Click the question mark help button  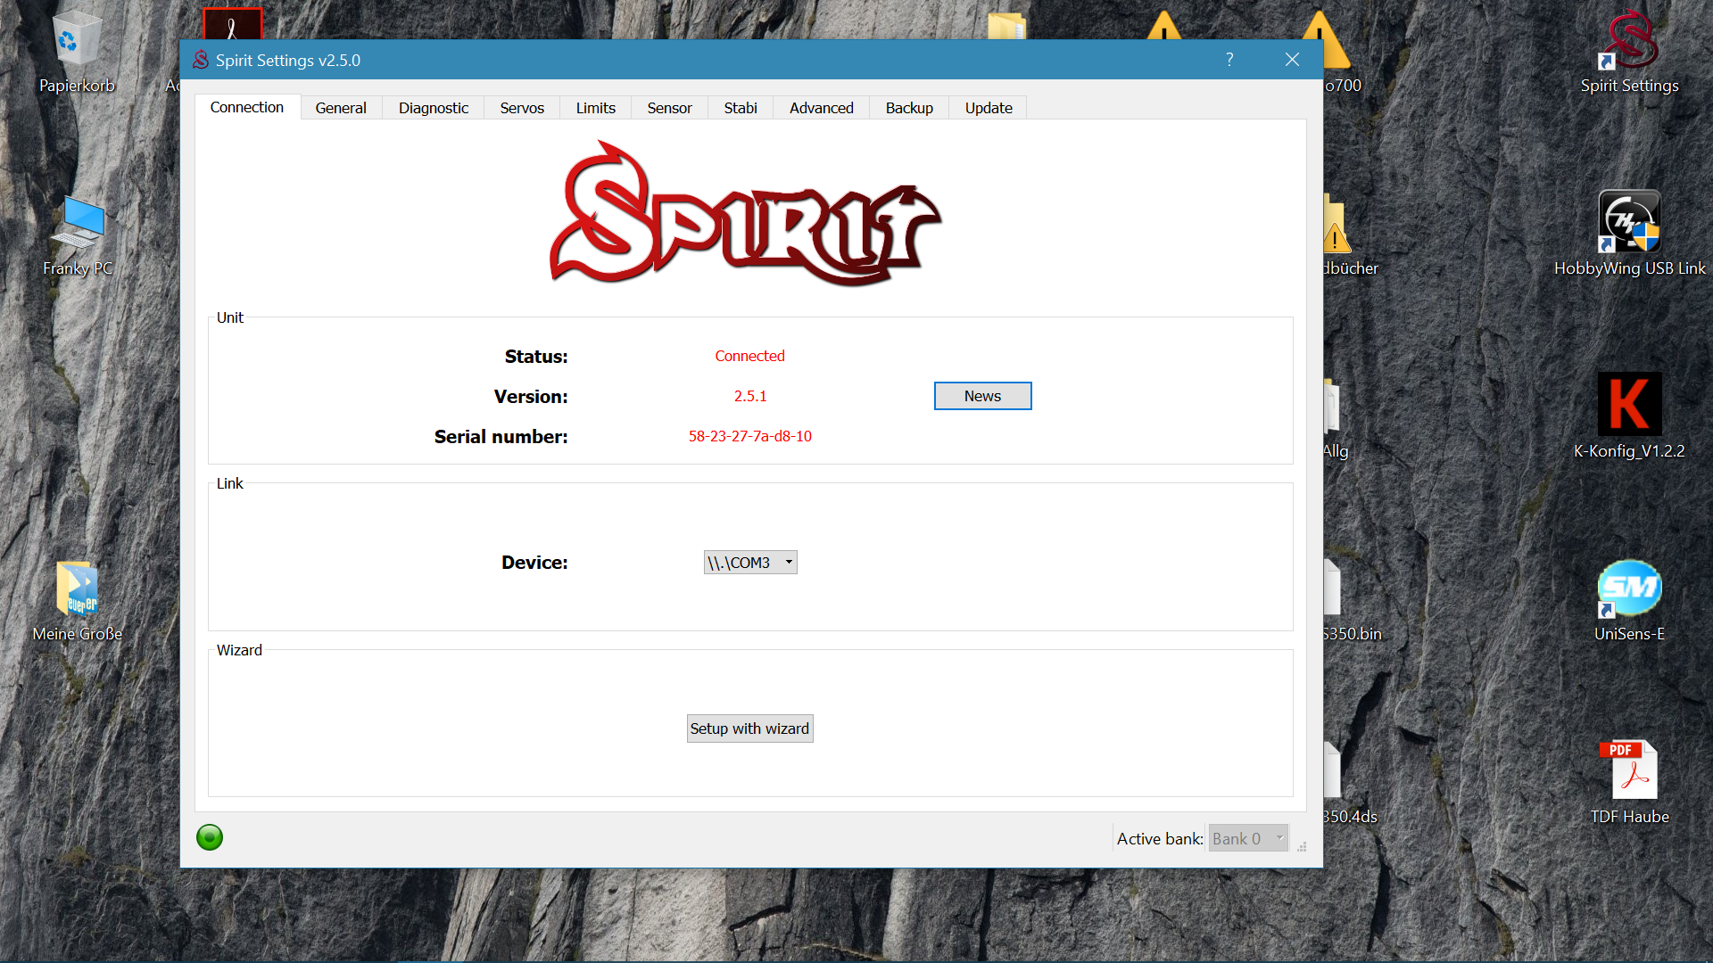tap(1229, 60)
